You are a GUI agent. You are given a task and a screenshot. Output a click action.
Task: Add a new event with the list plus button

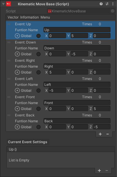tap(100, 134)
